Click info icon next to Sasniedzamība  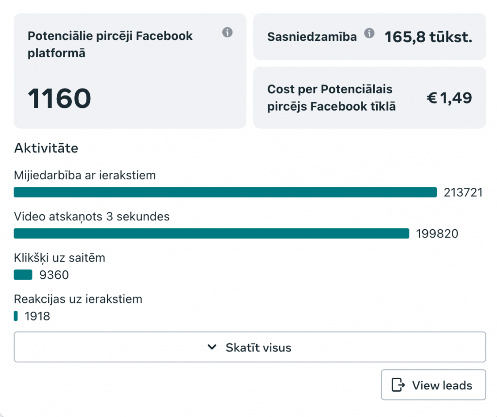[x=369, y=33]
